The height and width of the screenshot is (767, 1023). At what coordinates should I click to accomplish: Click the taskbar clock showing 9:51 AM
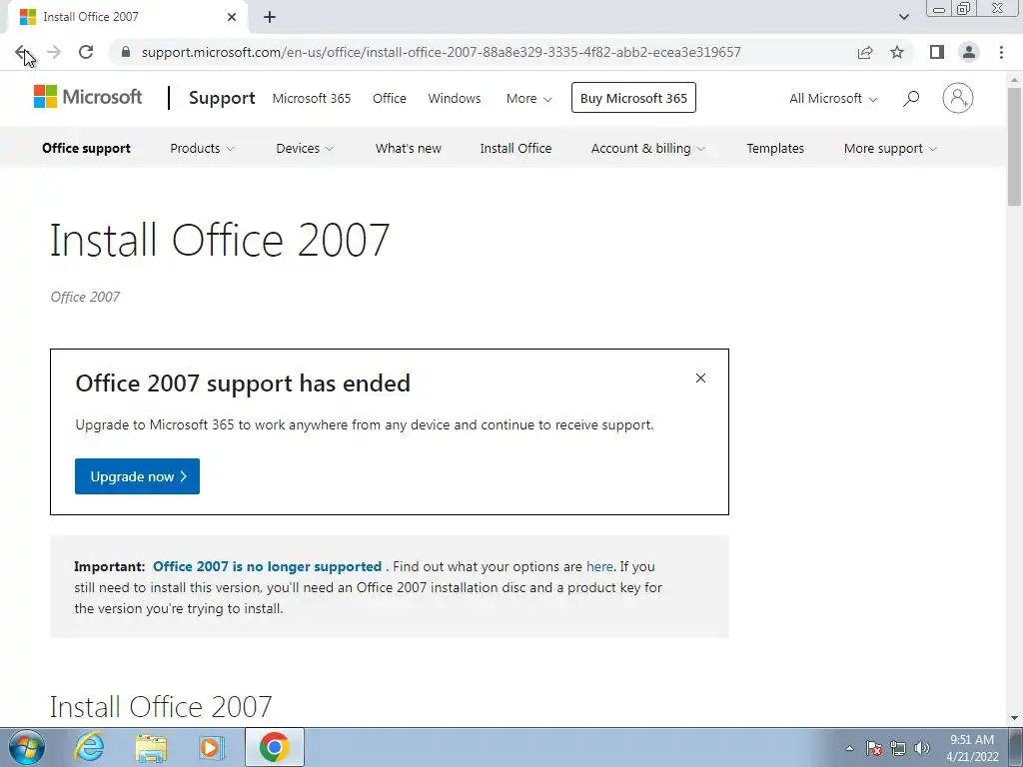tap(972, 748)
